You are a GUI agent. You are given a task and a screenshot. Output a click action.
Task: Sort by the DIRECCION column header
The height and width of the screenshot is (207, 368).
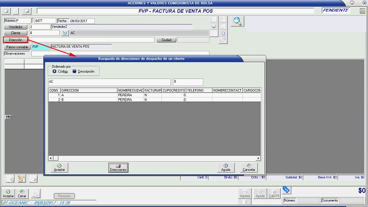tap(89, 90)
